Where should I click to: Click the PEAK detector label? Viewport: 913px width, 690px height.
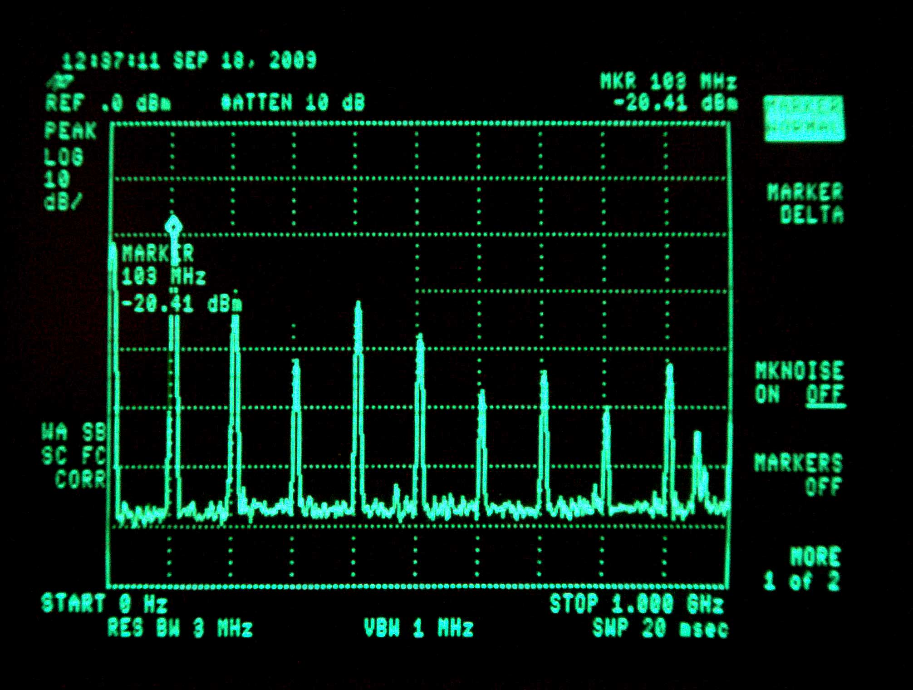click(x=70, y=131)
